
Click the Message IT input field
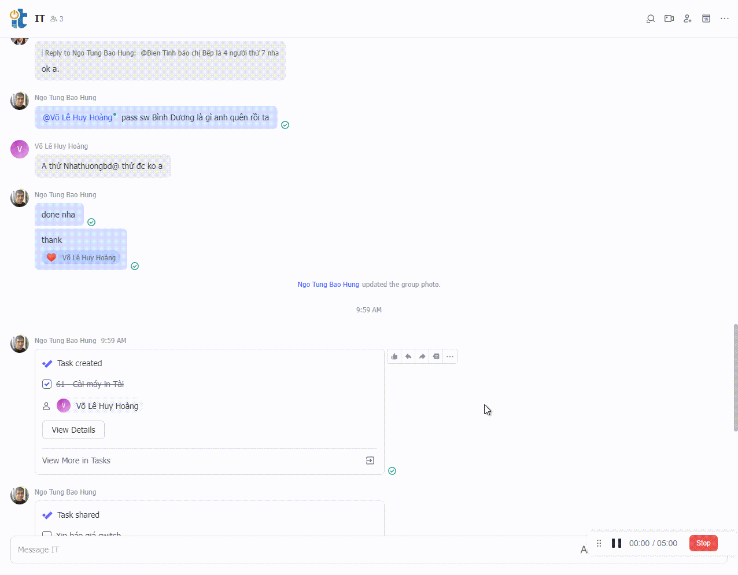[289, 550]
